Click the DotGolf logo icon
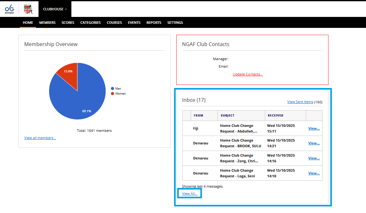The image size is (366, 213). (x=9, y=9)
